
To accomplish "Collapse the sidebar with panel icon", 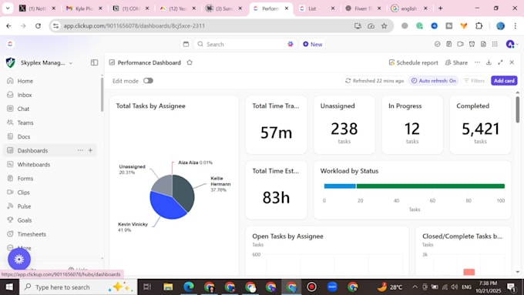I will click(94, 62).
